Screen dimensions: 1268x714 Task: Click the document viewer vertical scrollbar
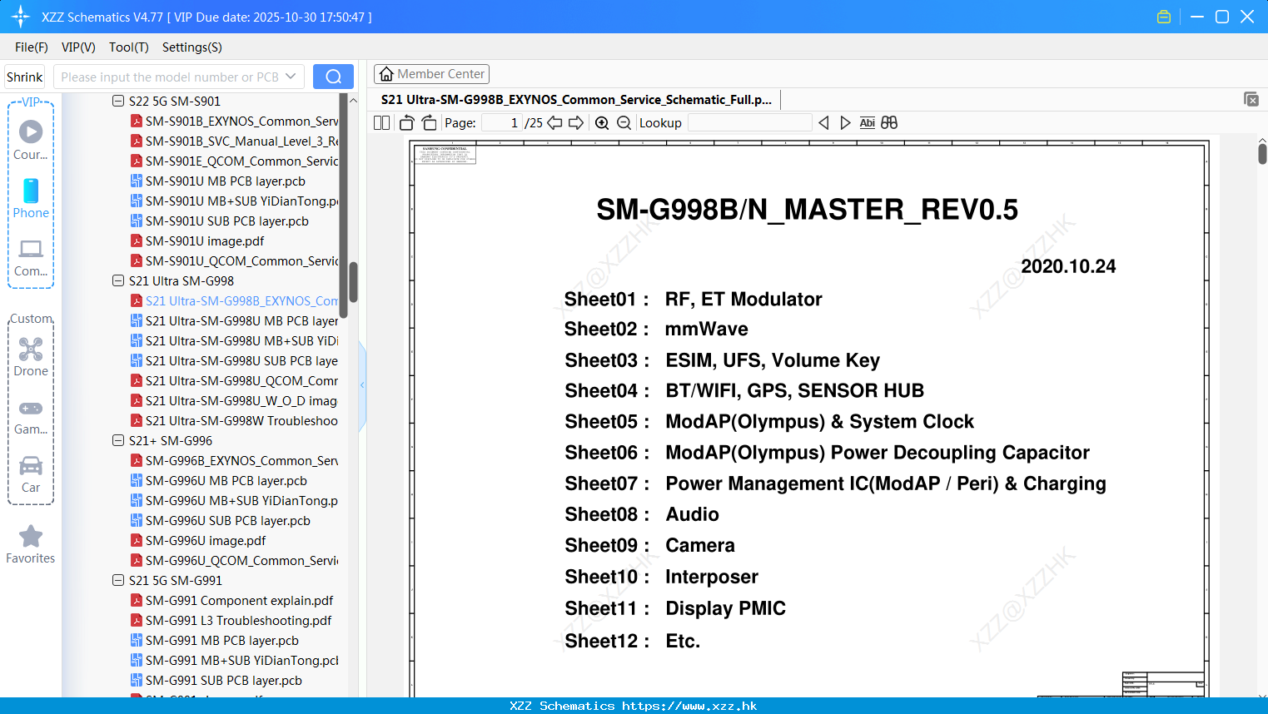pyautogui.click(x=1262, y=153)
